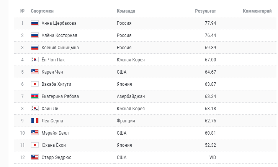Screen dimensions: 278x167
Task: Click Азербайджан team name in row 7
Action: tap(131, 96)
